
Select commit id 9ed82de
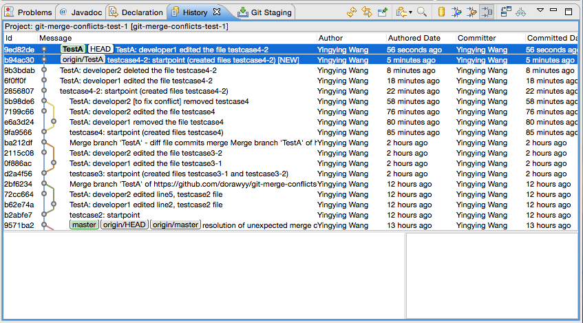click(x=19, y=50)
